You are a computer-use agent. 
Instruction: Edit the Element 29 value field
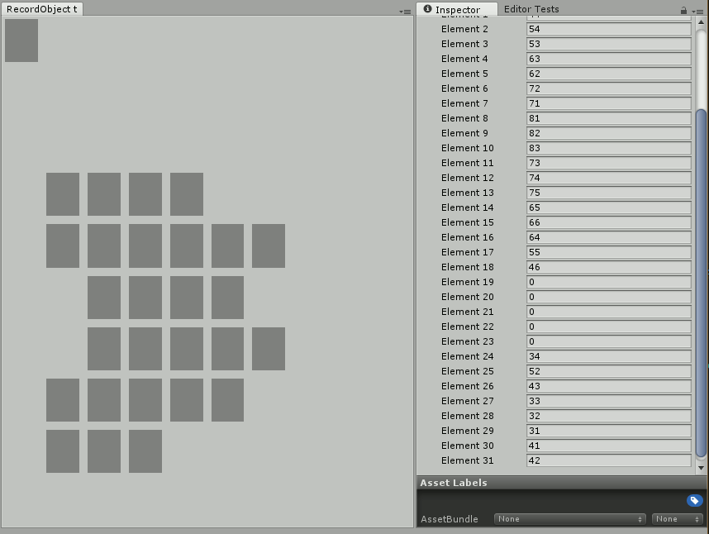point(609,431)
